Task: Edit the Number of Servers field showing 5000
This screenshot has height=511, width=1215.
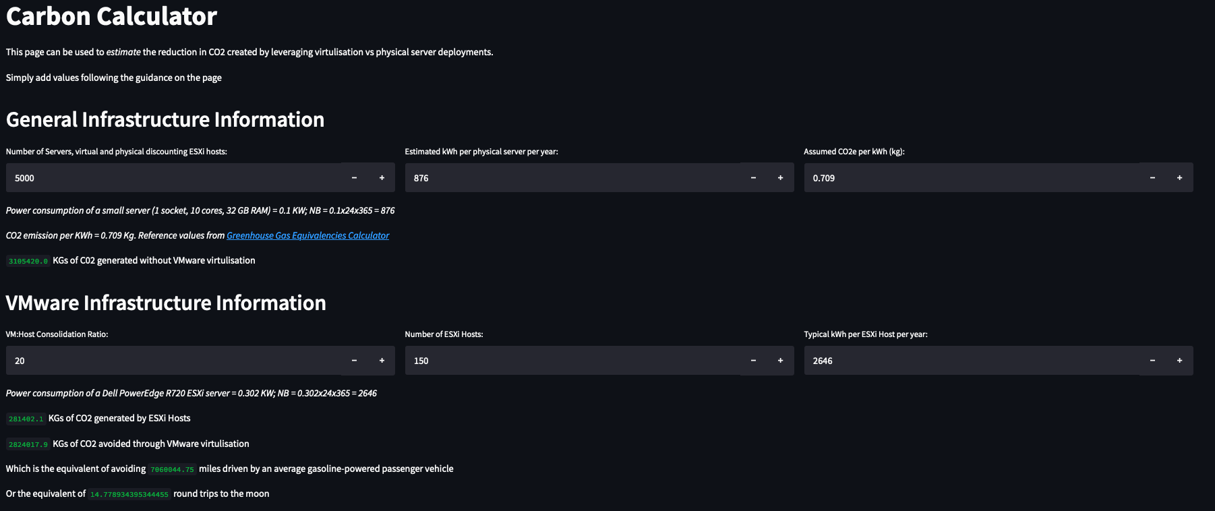Action: click(173, 178)
